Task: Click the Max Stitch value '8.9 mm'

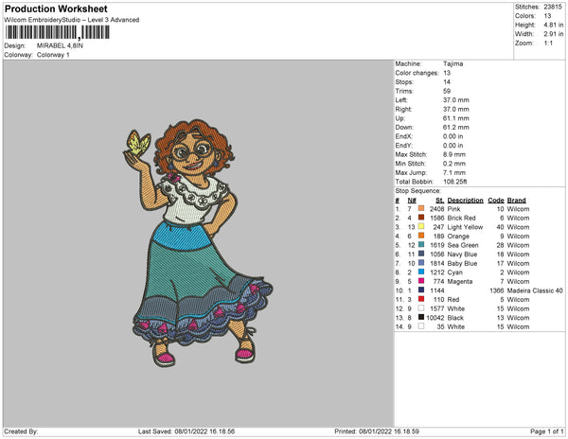Action: 454,154
